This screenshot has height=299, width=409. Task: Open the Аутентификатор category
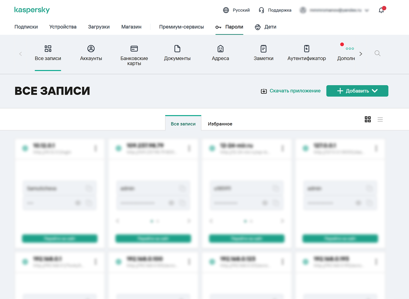tap(306, 53)
